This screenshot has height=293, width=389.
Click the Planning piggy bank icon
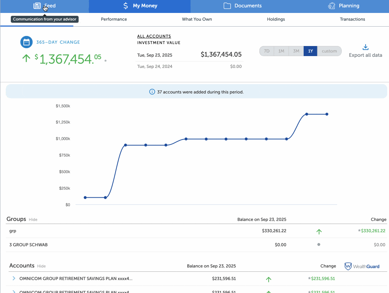click(331, 6)
